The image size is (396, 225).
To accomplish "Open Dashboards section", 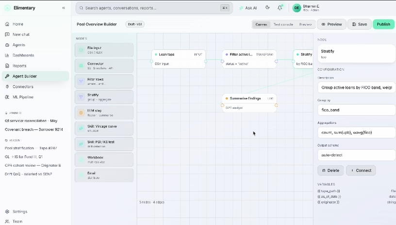I will pyautogui.click(x=35, y=55).
